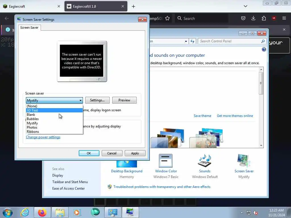
Task: Open Troubleshoot transparency and Aero effects link
Action: (162, 187)
